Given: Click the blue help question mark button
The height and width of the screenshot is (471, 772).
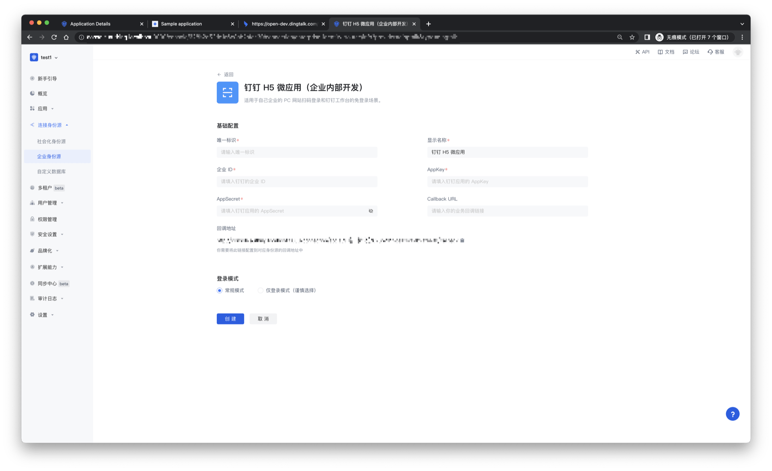Looking at the screenshot, I should click(x=732, y=414).
